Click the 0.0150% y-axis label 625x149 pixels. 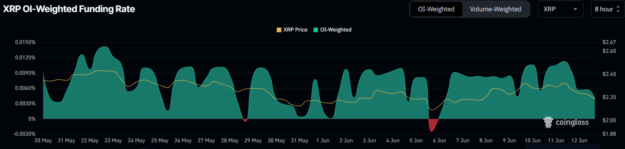(x=25, y=42)
